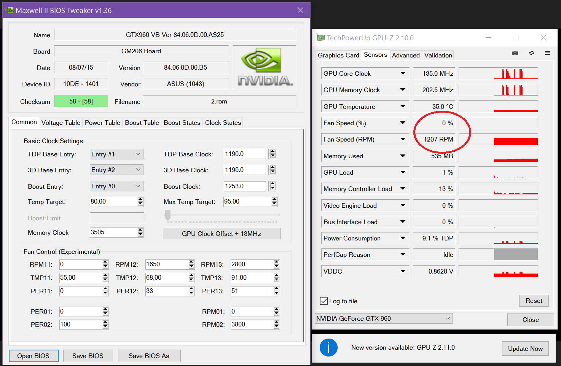Click the TMP12 spinner arrows
Viewport: 561px width, 366px height.
191,278
